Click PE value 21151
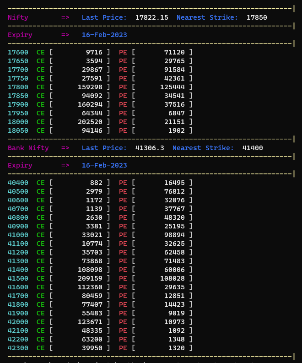The image size is (302, 363). point(174,122)
